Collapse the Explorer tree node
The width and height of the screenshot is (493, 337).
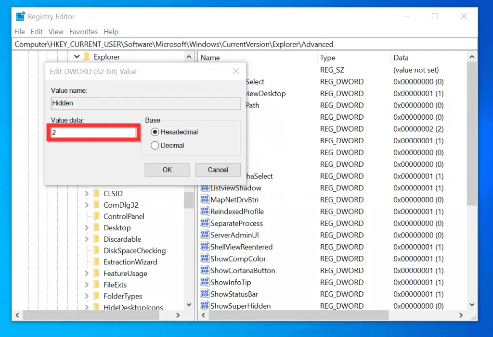tap(77, 57)
